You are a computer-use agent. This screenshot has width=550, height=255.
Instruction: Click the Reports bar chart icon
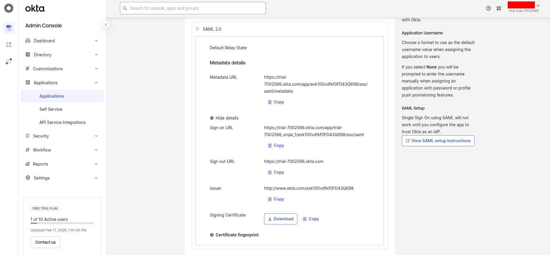[27, 164]
